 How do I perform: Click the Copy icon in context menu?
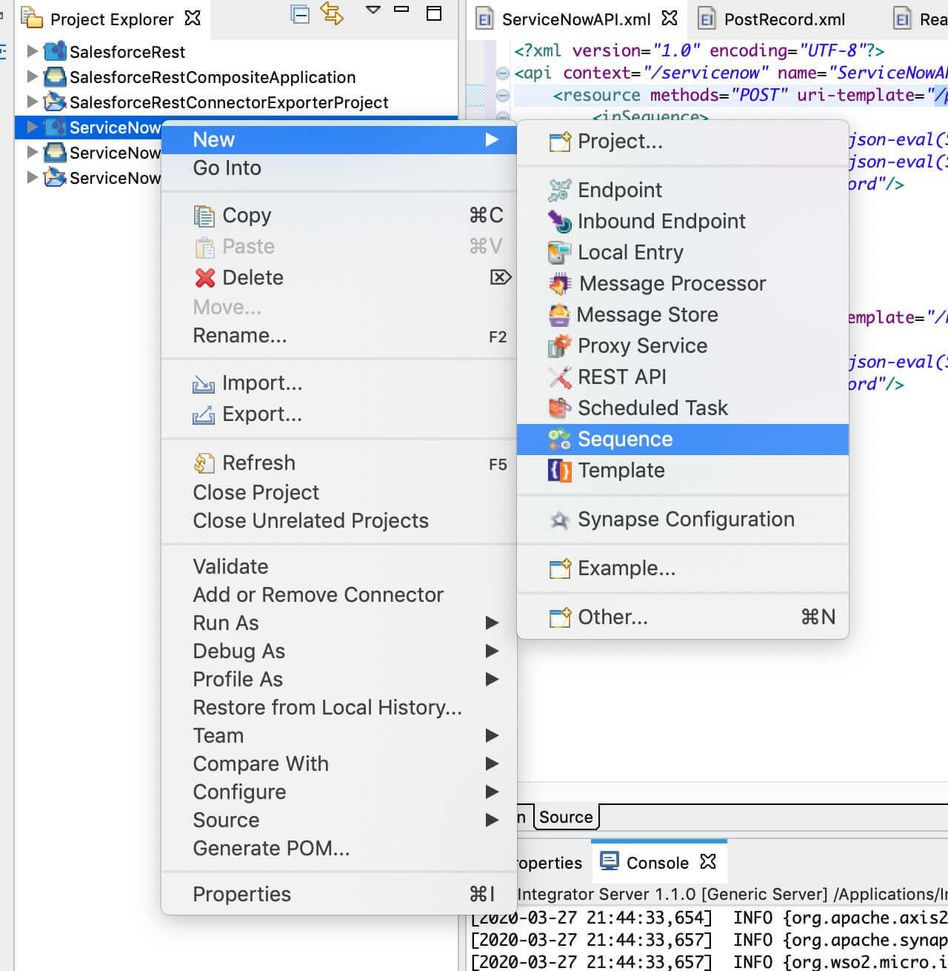tap(204, 216)
